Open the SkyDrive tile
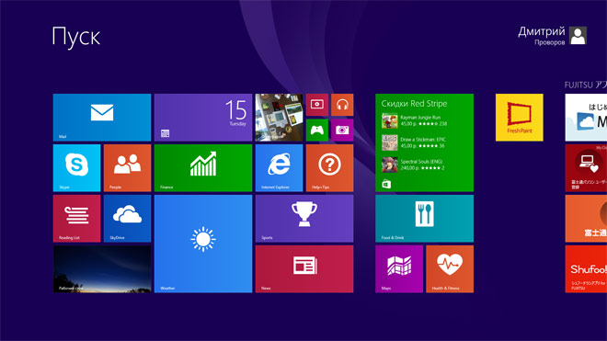The height and width of the screenshot is (341, 607). coord(127,219)
